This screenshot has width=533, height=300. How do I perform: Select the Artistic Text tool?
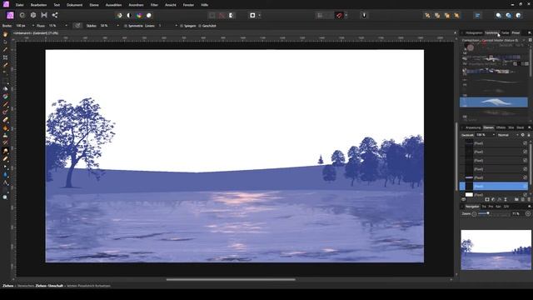(5, 182)
